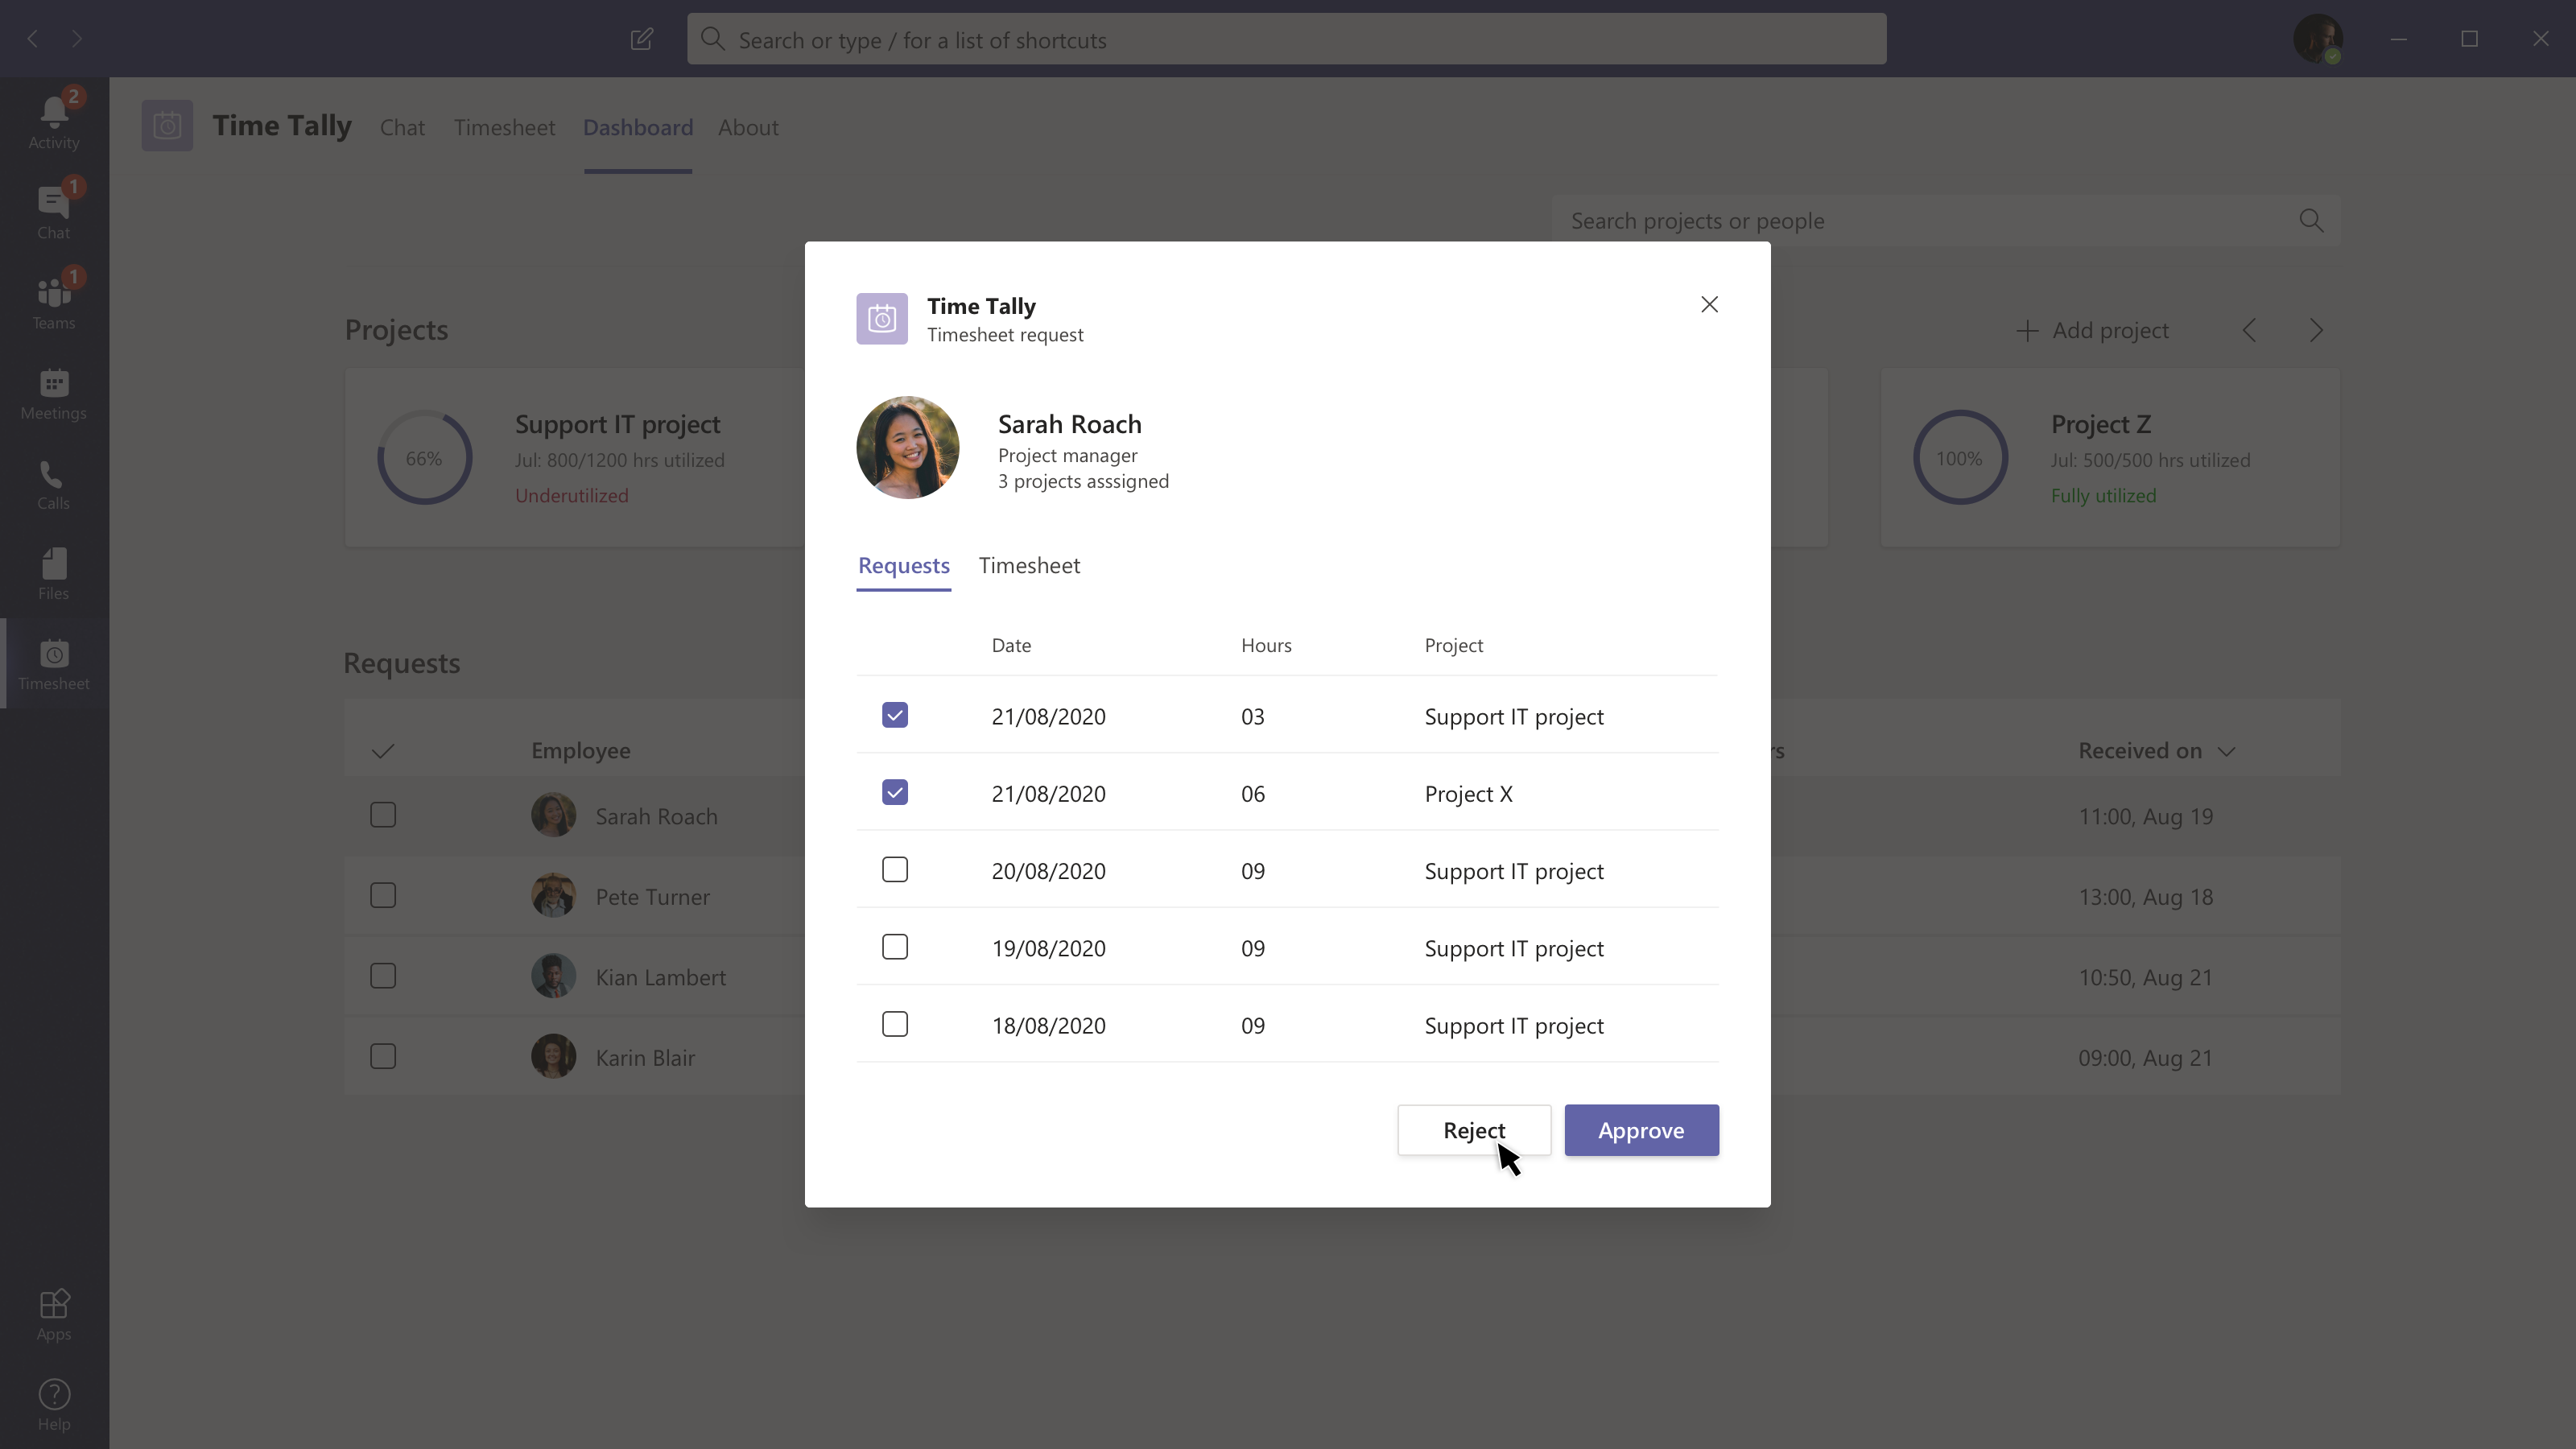
Task: Click Pete Turner's avatar in Requests list
Action: (x=553, y=895)
